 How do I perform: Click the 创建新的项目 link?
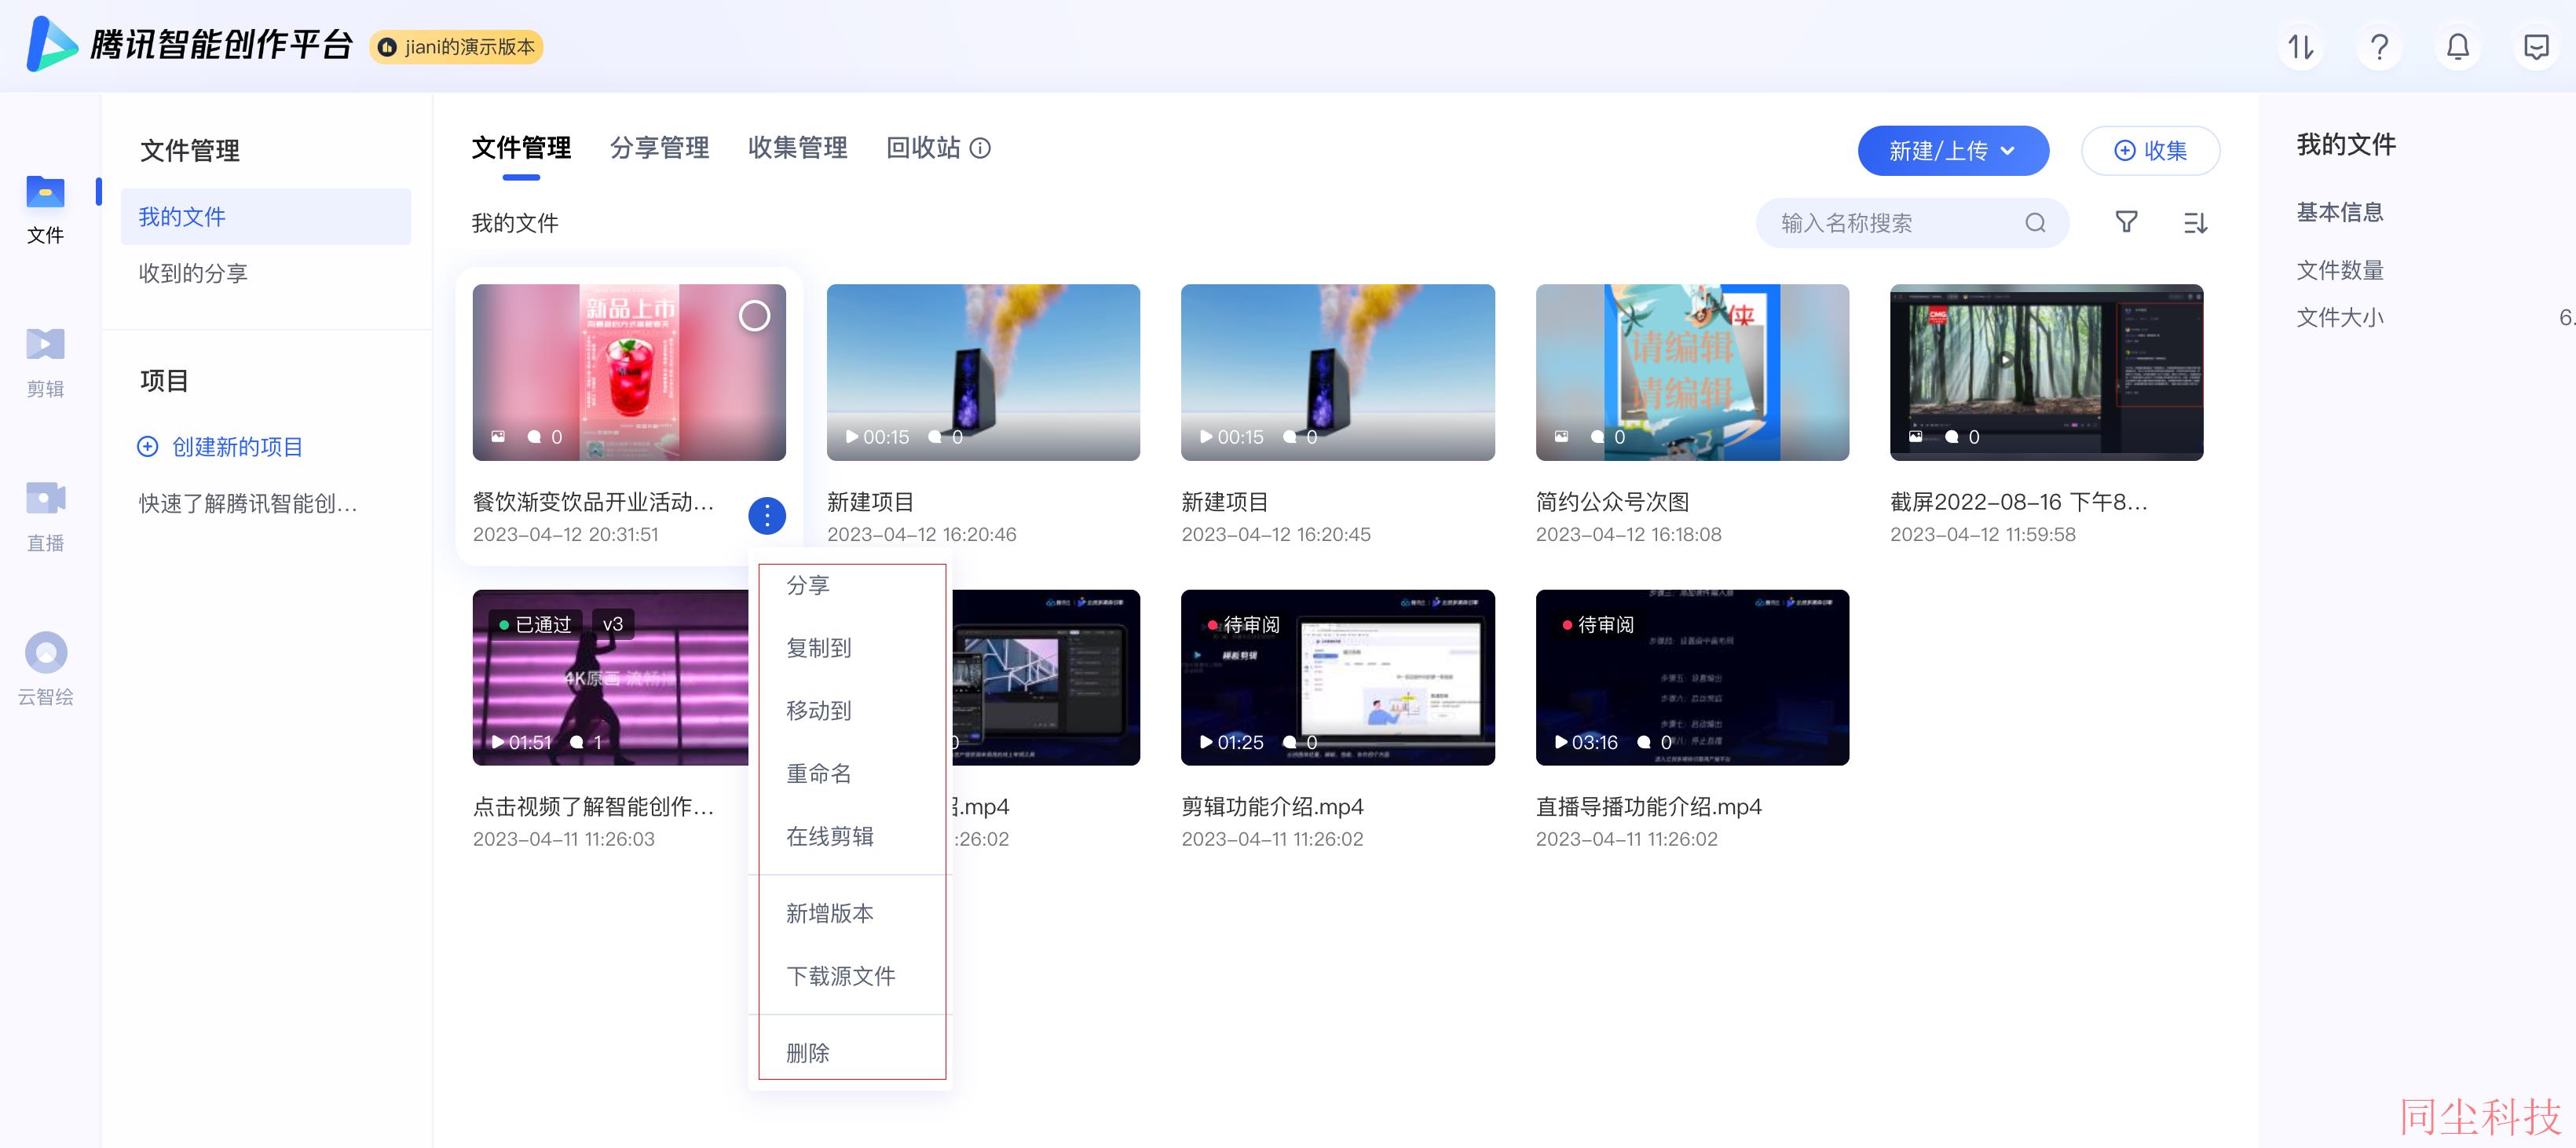click(x=237, y=447)
